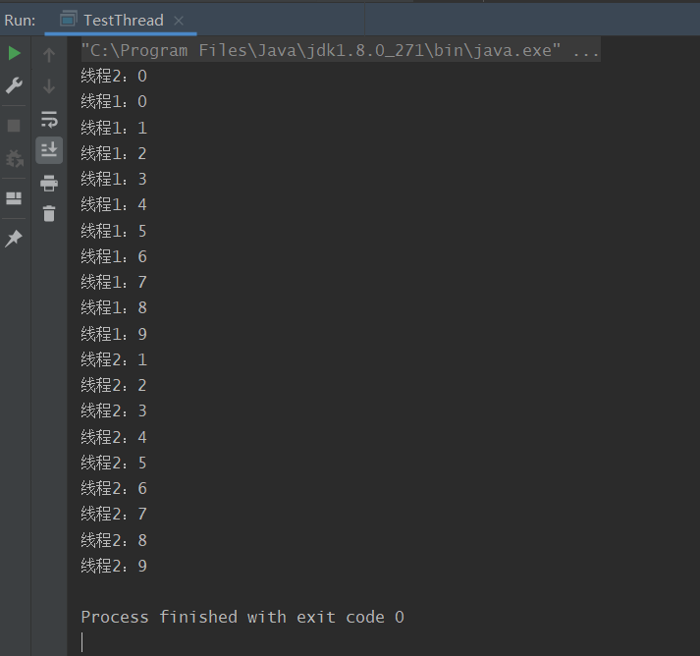The width and height of the screenshot is (700, 656).
Task: Click the Down the stack trace arrow
Action: point(49,86)
